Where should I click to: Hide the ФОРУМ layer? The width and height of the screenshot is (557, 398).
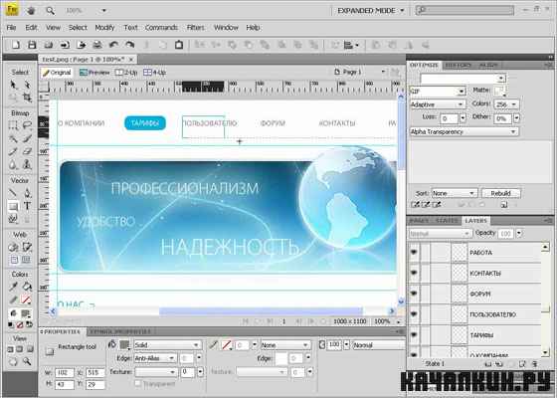[x=414, y=294]
